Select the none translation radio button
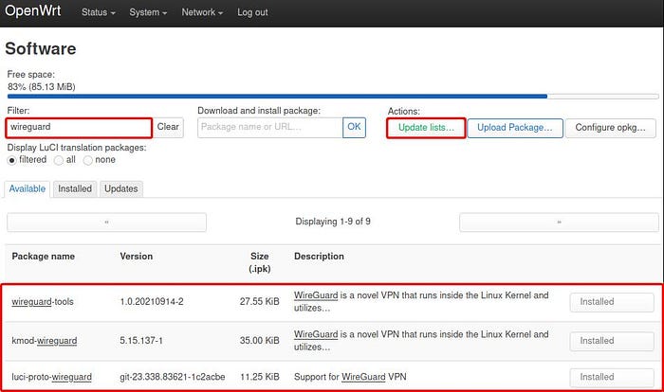The height and width of the screenshot is (392, 664). 87,160
